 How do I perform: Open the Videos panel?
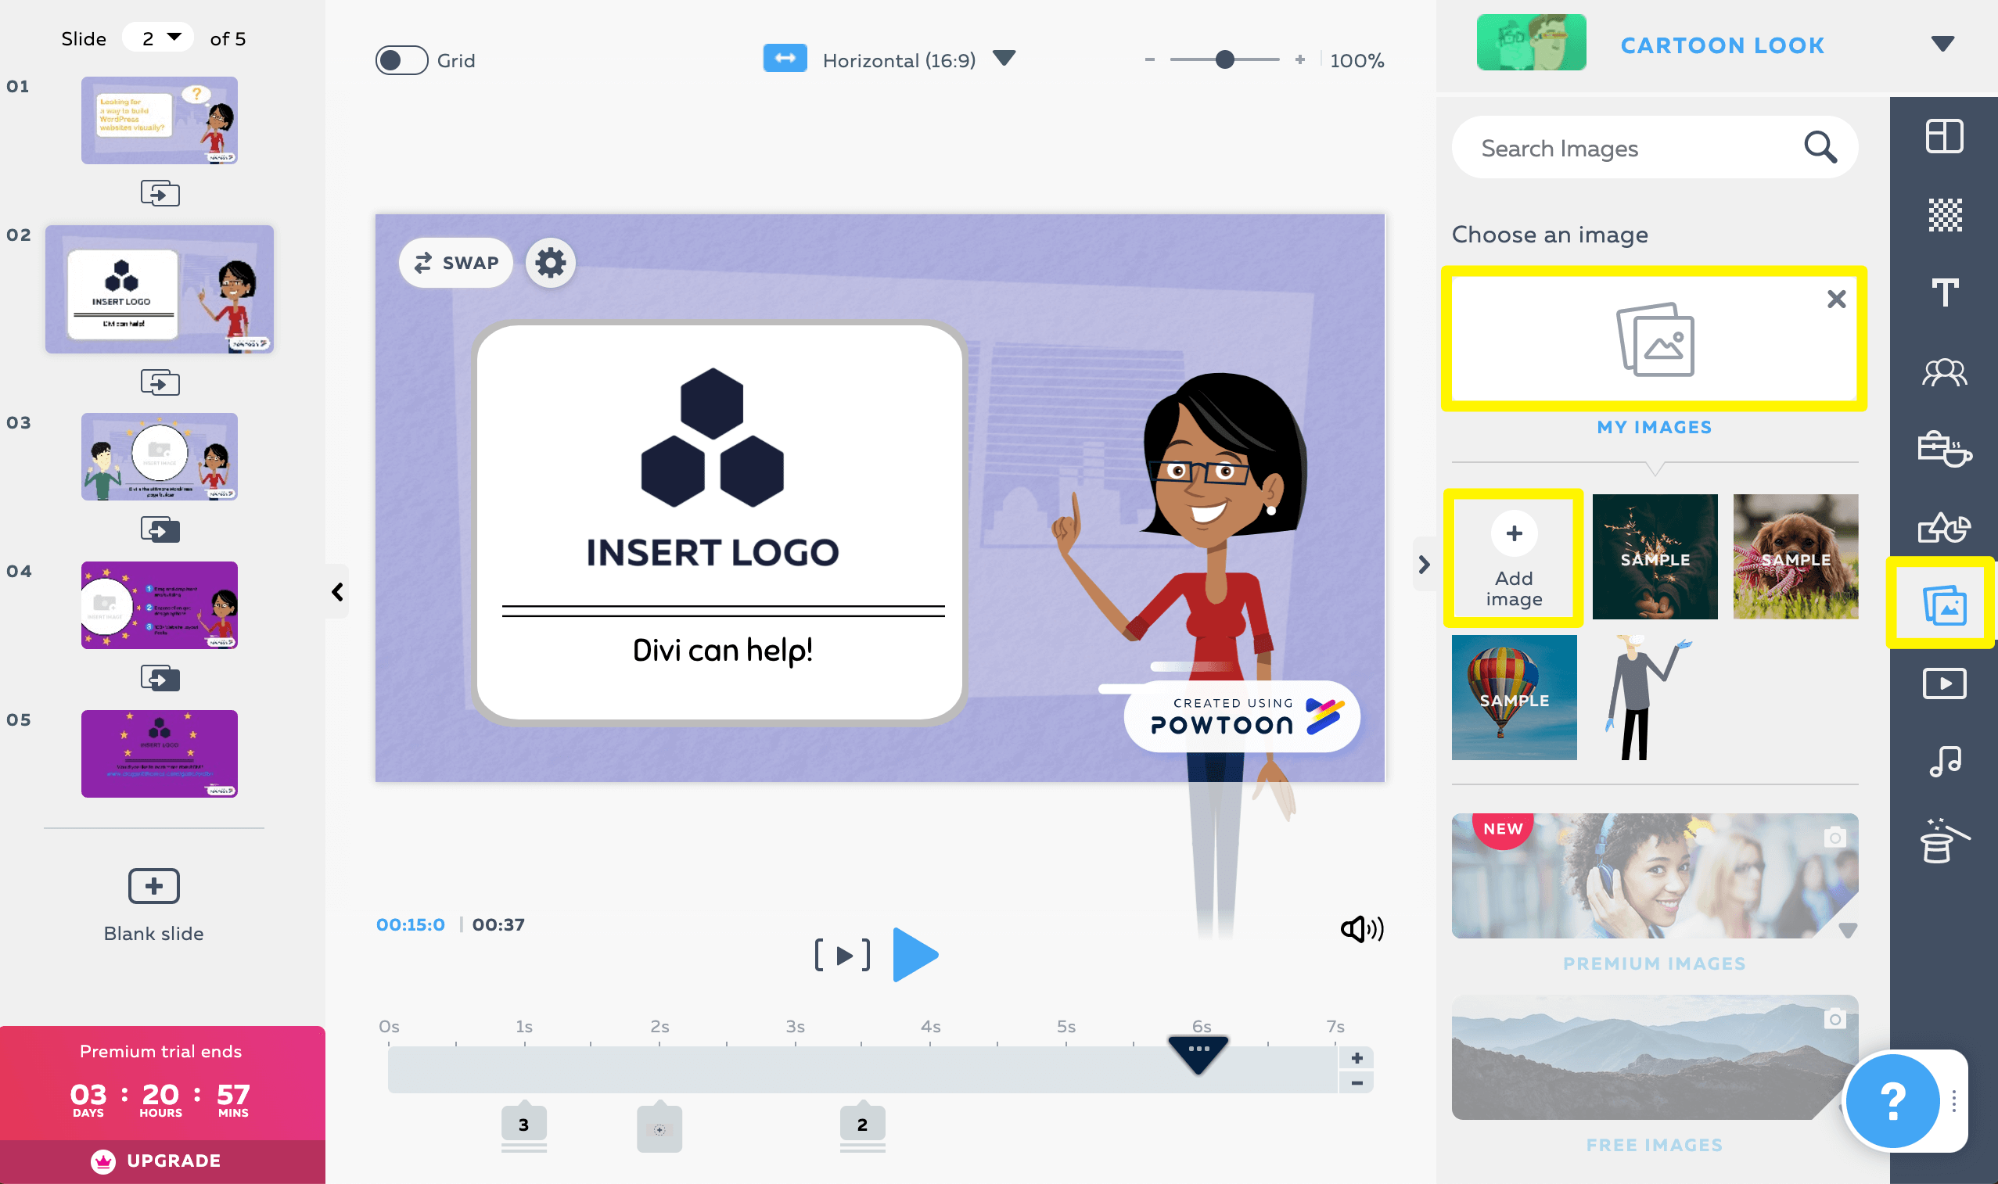point(1945,683)
